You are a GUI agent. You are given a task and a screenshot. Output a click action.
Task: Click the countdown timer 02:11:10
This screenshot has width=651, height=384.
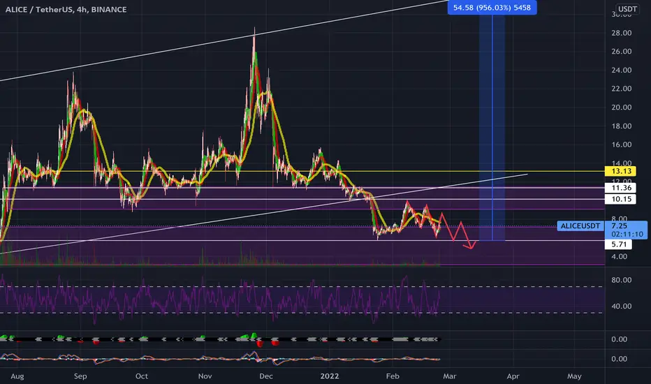click(x=627, y=234)
